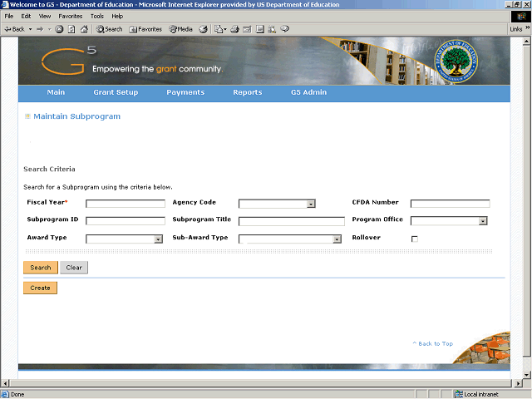
Task: Open the Mail toolbar icon
Action: [x=219, y=29]
